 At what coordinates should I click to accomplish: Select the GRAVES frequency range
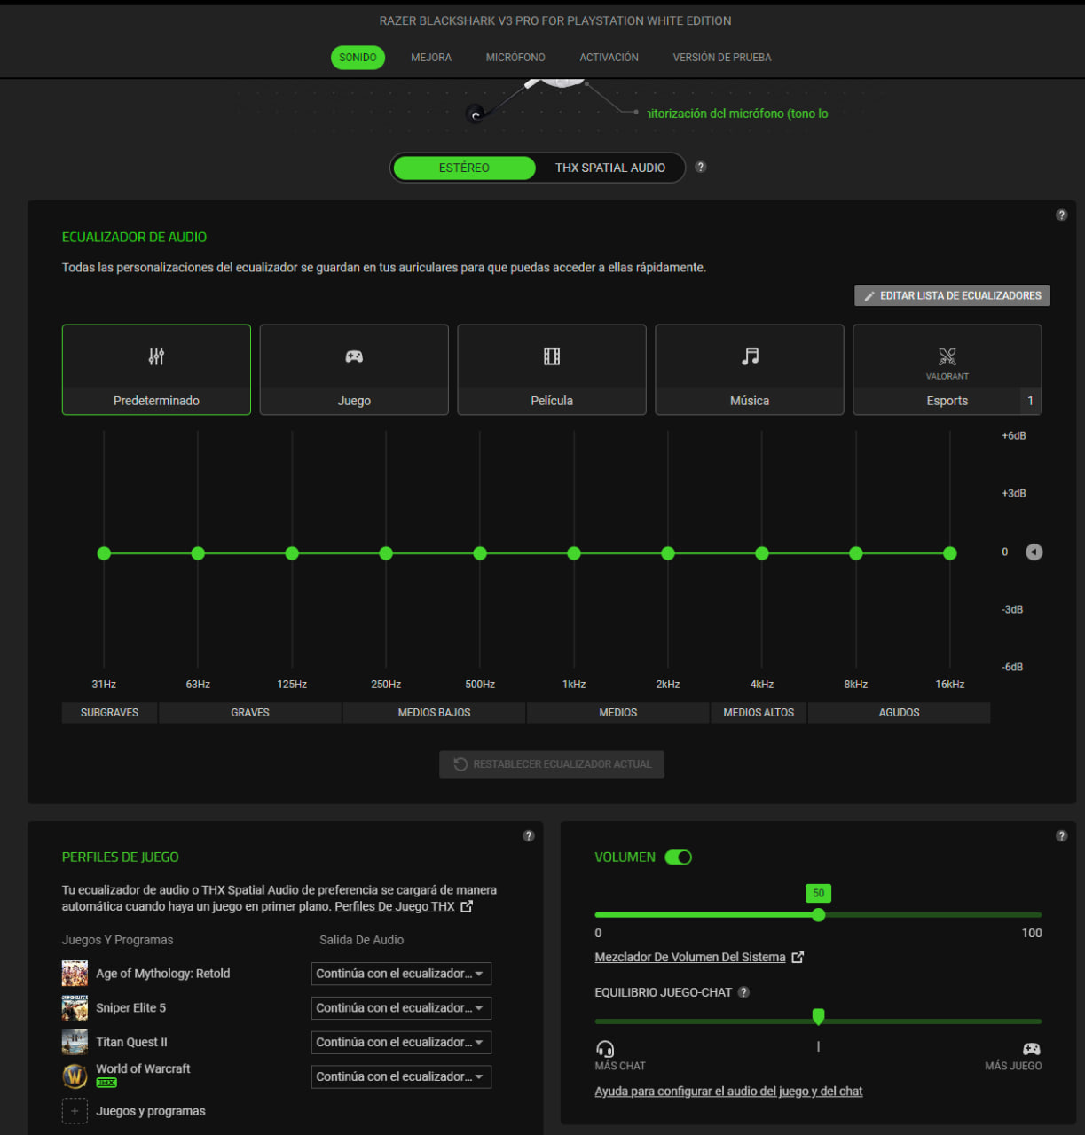tap(250, 713)
